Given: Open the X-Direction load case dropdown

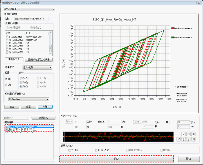Looking at the screenshot, I should click(x=29, y=99).
